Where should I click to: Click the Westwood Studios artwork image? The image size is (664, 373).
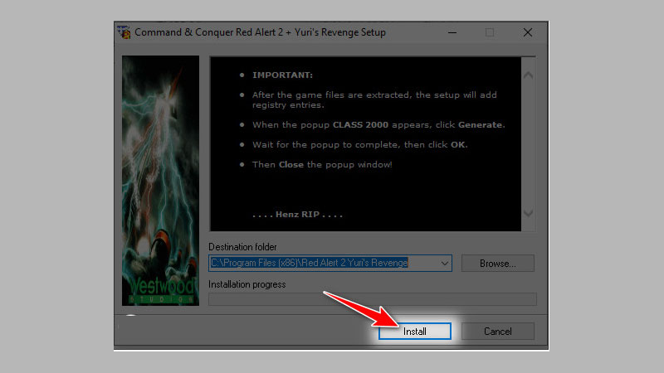160,181
